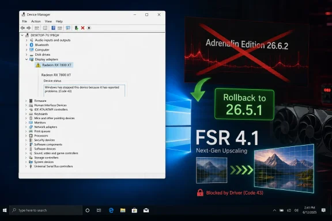Viewport: 332px width, 221px height.
Task: Open File Explorer from taskbar
Action: pos(123,211)
